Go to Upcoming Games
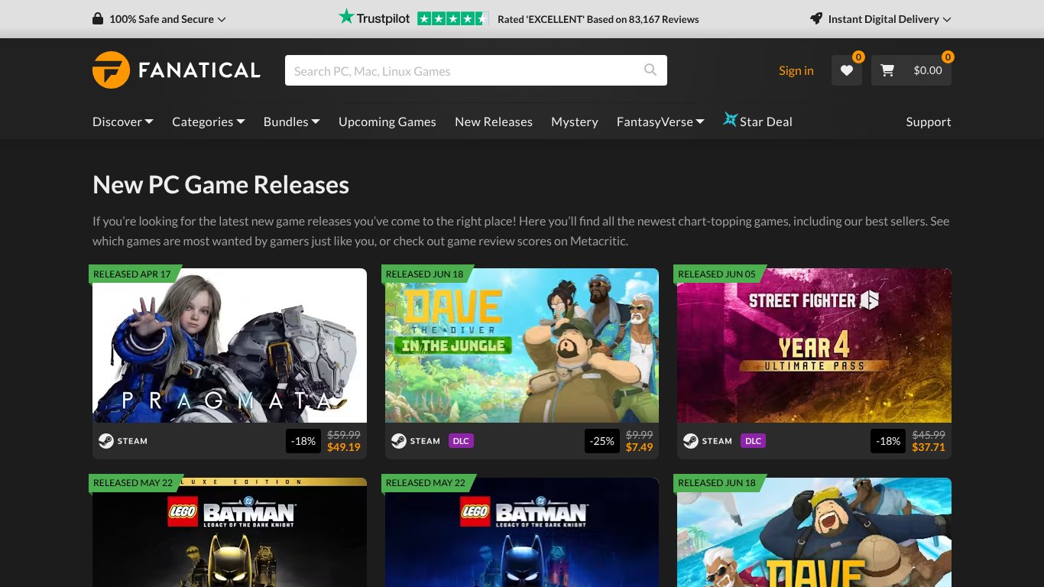 point(387,122)
